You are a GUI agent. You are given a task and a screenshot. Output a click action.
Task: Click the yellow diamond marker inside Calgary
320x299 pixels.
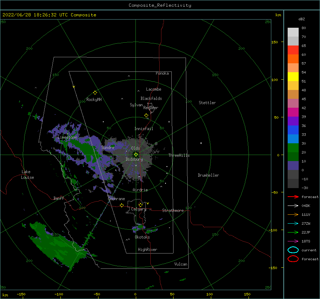click(140, 205)
